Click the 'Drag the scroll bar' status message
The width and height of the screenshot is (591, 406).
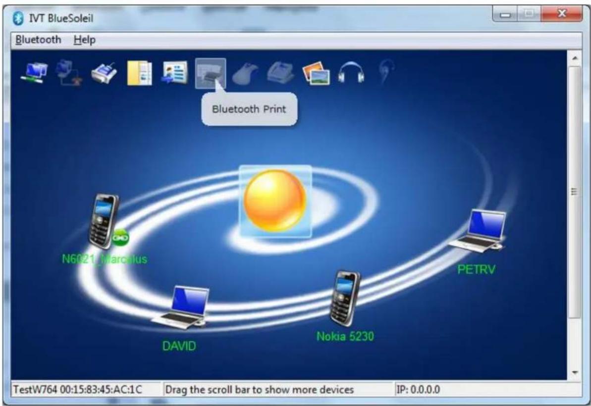pyautogui.click(x=259, y=390)
